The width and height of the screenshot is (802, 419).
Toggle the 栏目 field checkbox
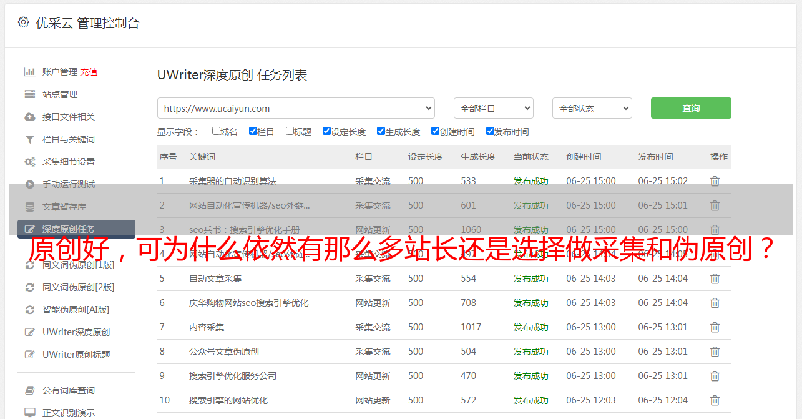253,131
